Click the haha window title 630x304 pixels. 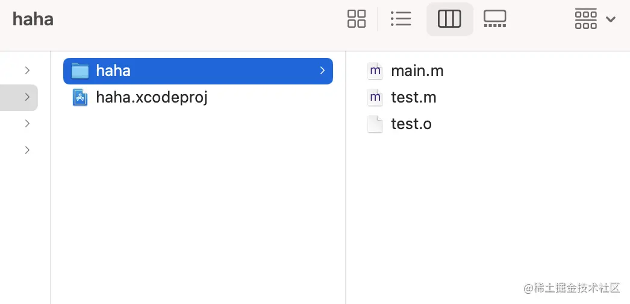(33, 19)
